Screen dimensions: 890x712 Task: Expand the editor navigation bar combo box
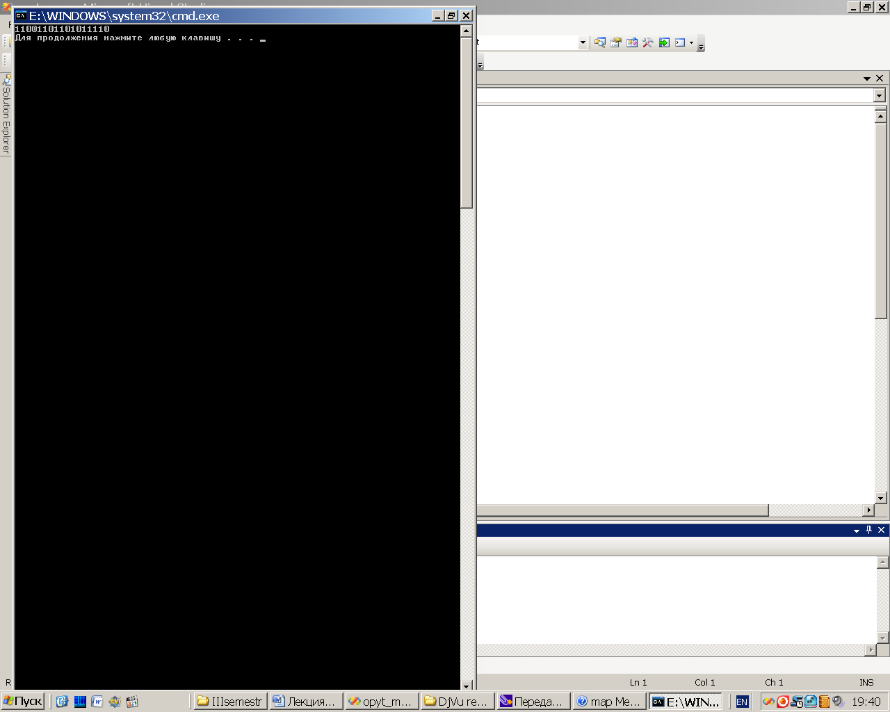pos(880,95)
